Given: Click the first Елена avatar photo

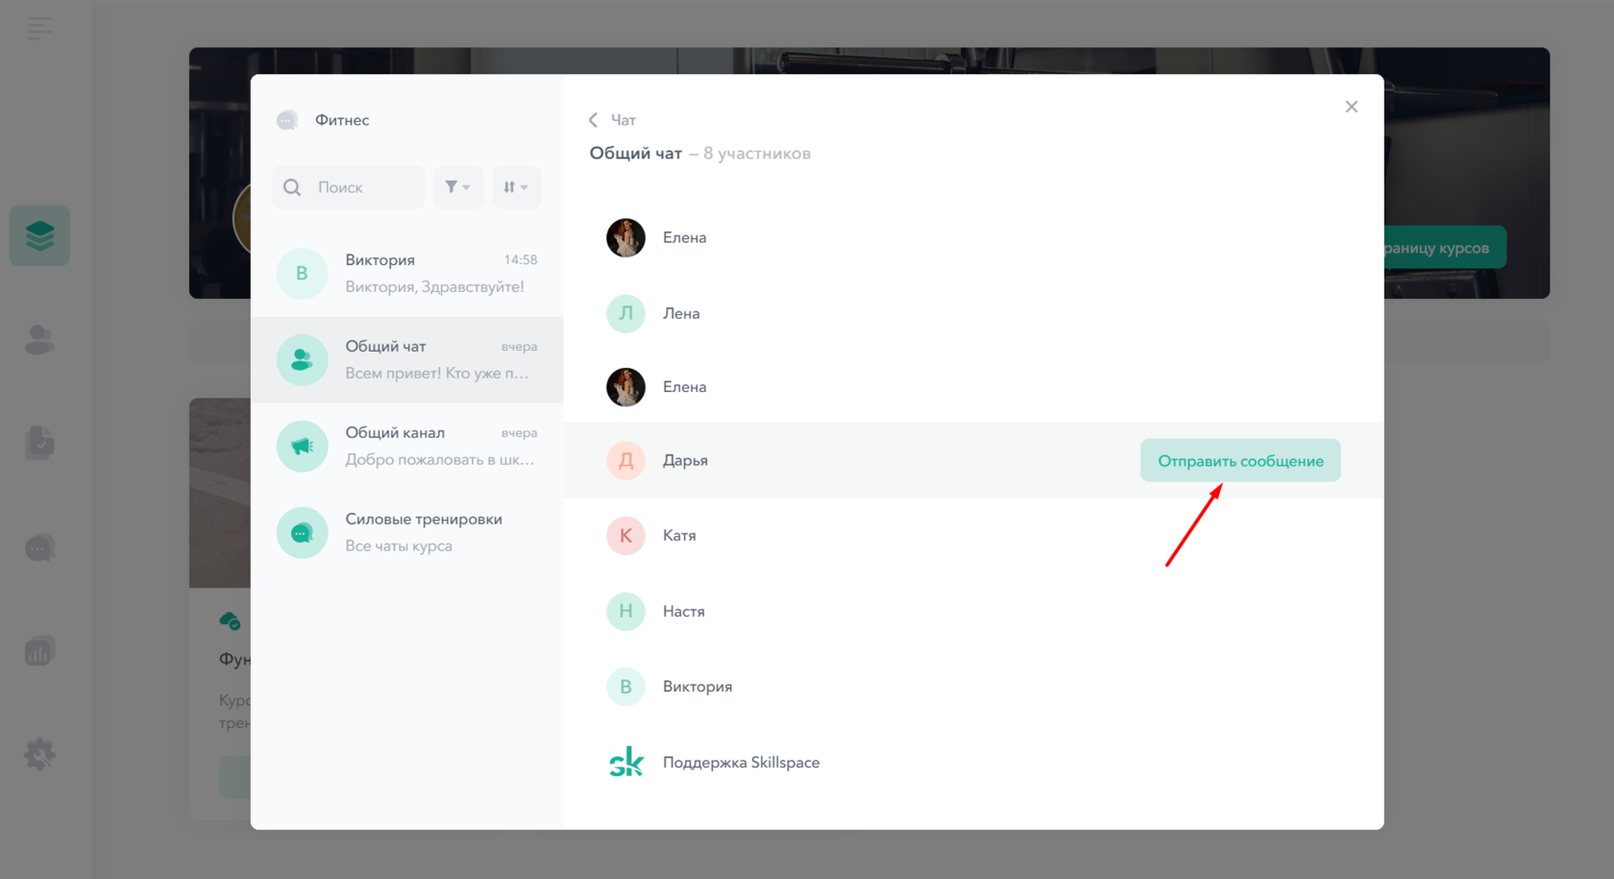Looking at the screenshot, I should [625, 237].
